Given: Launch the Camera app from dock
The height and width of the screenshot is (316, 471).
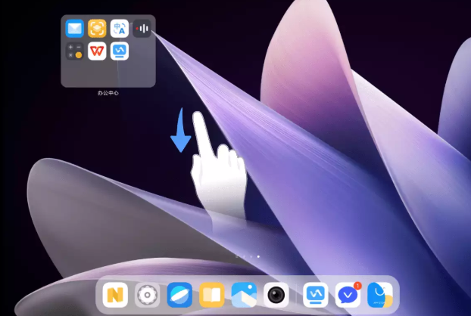Looking at the screenshot, I should pyautogui.click(x=276, y=295).
